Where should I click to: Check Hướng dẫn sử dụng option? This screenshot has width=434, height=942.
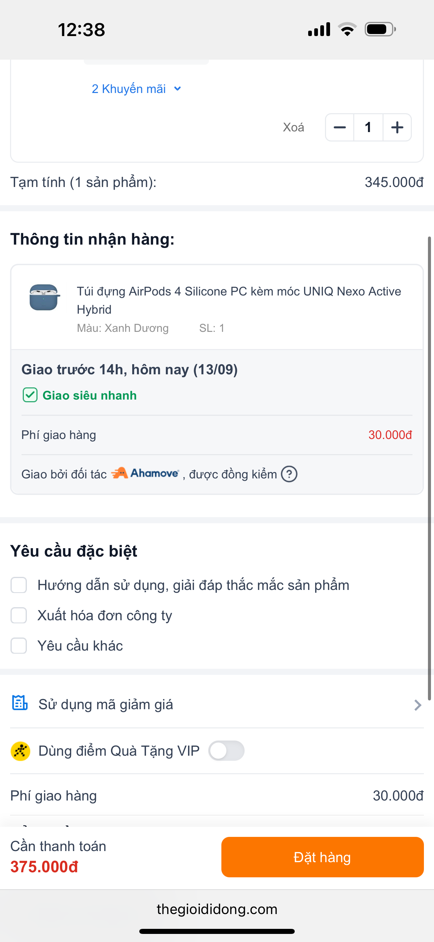click(x=19, y=585)
